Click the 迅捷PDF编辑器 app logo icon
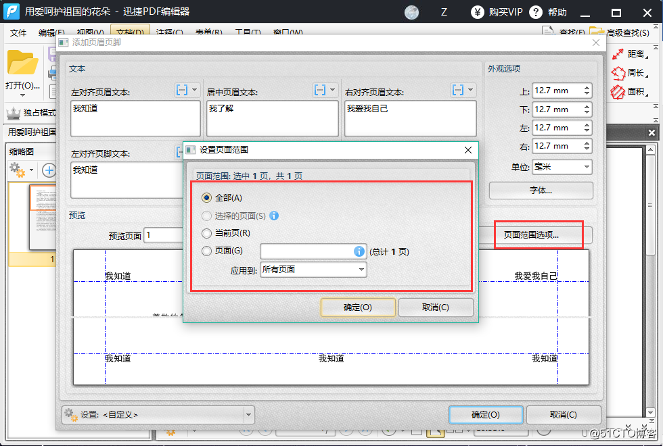663x446 pixels. [x=12, y=11]
